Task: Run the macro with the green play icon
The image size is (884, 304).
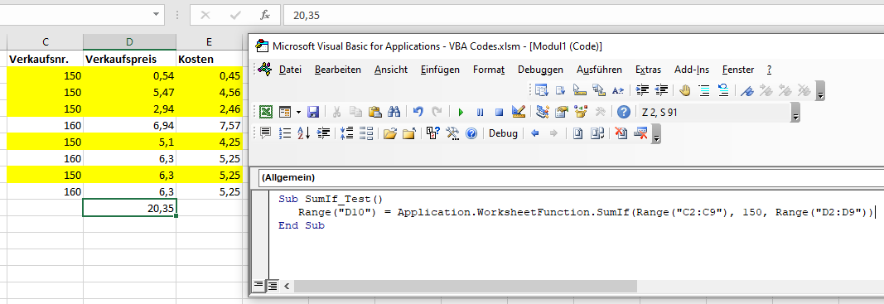Action: 461,112
